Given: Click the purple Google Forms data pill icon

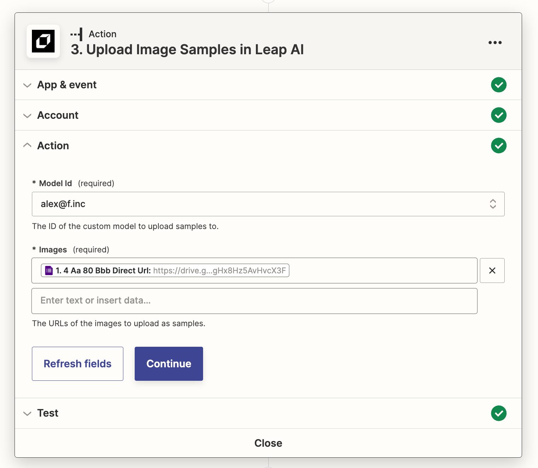Looking at the screenshot, I should (x=49, y=271).
